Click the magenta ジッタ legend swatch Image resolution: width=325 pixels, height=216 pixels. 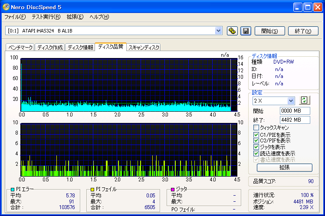point(173,189)
